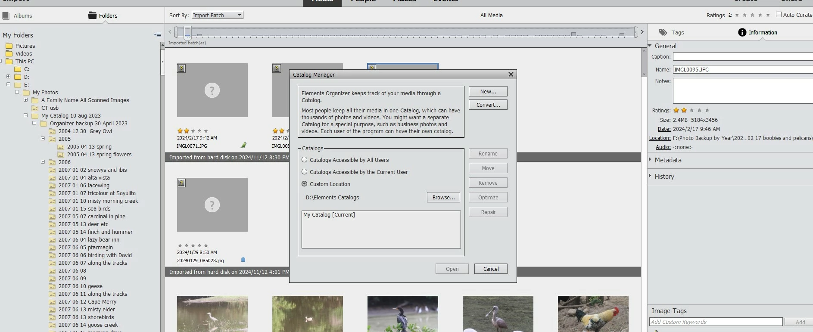Open the Information panel tab

[x=757, y=32]
